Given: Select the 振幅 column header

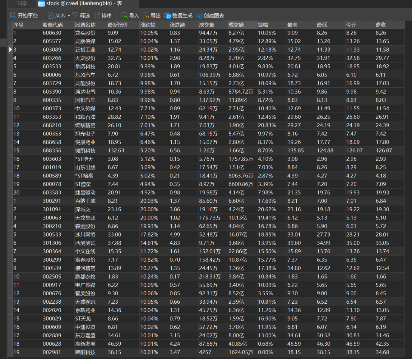Looking at the screenshot, I should point(272,25).
